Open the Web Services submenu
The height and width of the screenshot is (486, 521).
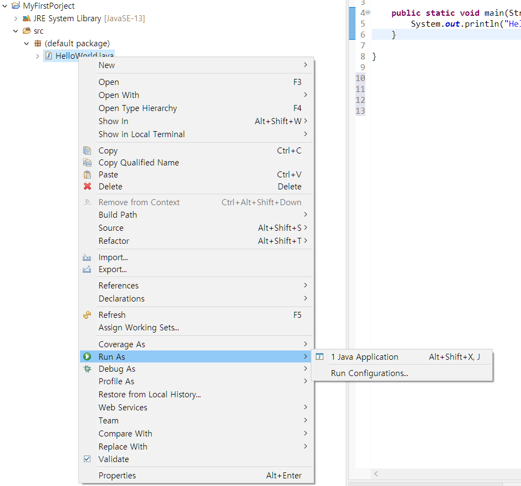[x=196, y=407]
